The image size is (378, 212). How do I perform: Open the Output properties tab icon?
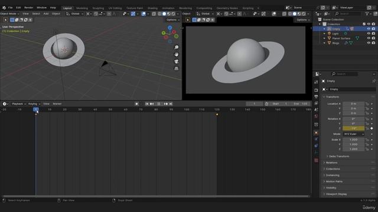316,97
